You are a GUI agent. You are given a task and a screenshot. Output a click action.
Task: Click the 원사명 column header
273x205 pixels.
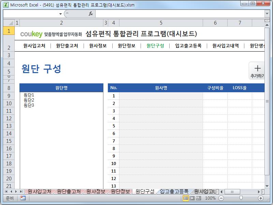click(x=161, y=88)
